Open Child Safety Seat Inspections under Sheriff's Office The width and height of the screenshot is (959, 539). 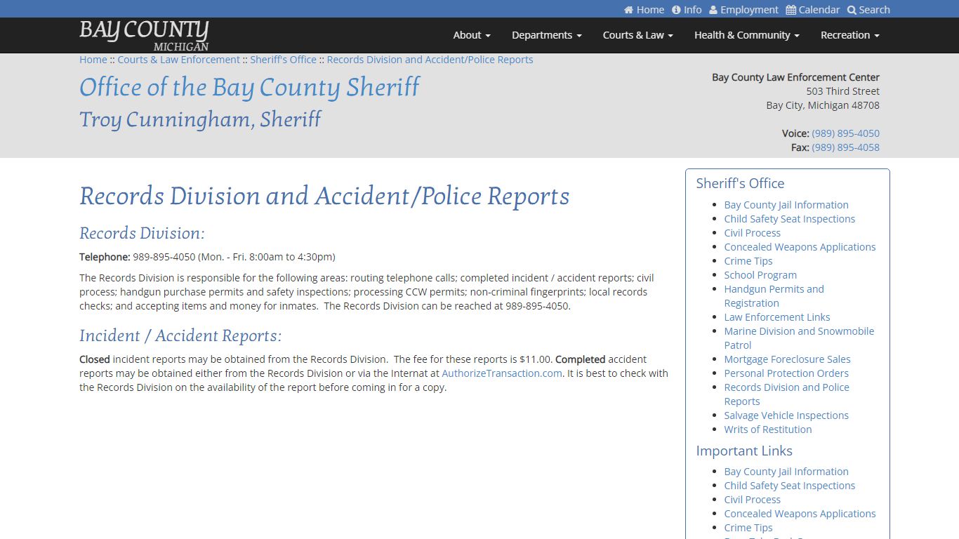point(790,219)
